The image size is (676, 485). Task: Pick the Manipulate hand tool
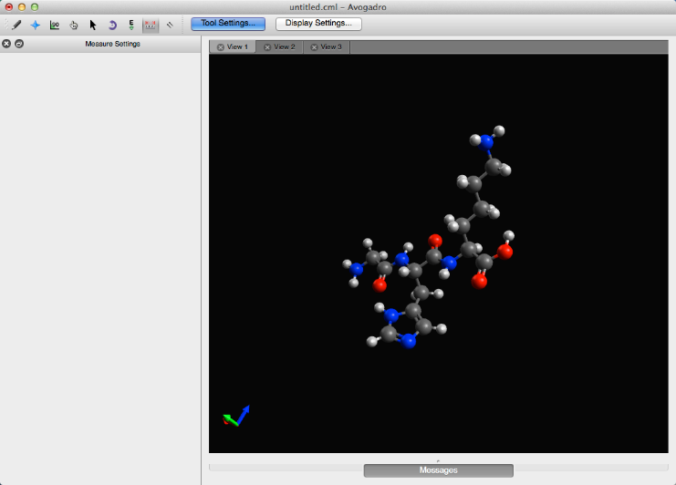(x=74, y=25)
